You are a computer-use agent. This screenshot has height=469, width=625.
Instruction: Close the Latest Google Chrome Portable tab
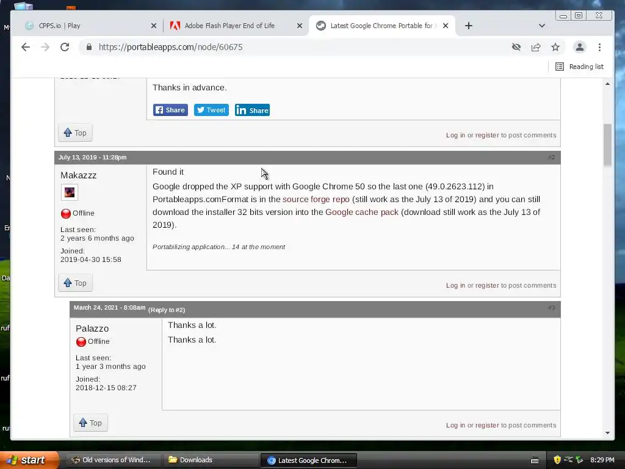[446, 26]
